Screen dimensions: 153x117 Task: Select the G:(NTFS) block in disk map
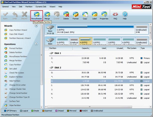63,41
